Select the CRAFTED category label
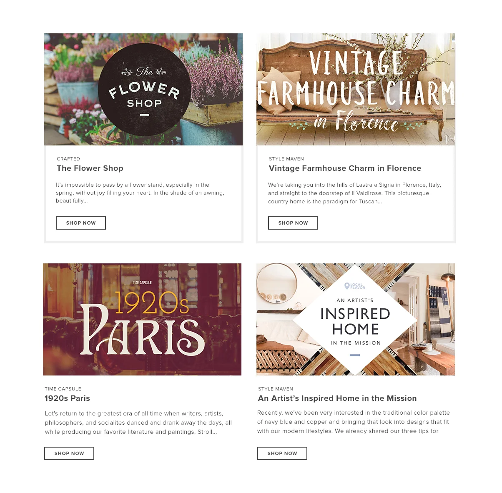This screenshot has height=493, width=502. coord(68,159)
